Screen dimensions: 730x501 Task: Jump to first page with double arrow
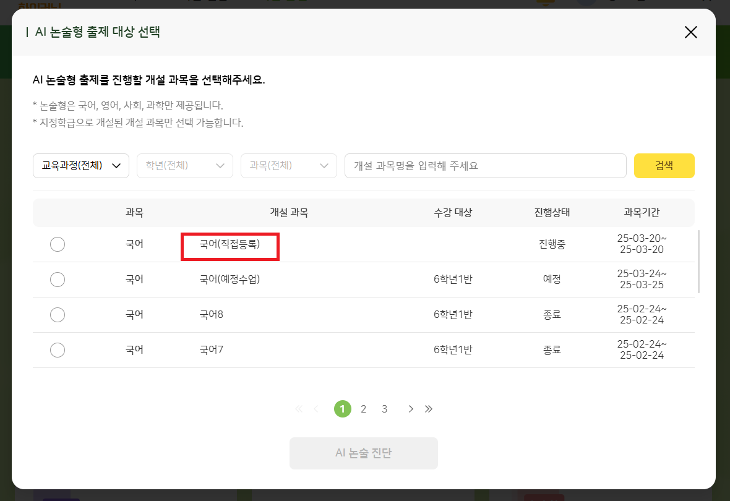coord(299,409)
